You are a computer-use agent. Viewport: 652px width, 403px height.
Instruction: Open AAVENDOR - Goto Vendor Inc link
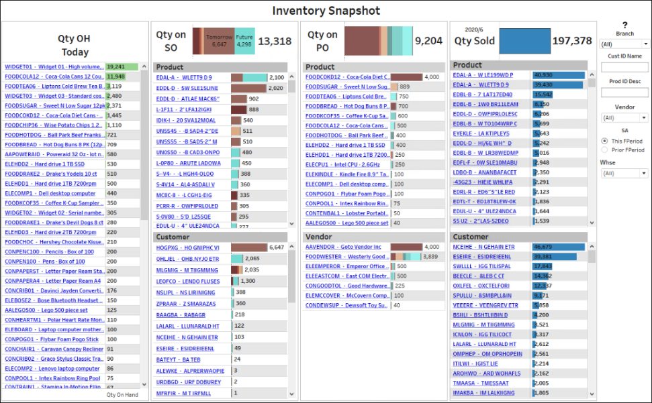[x=343, y=247]
